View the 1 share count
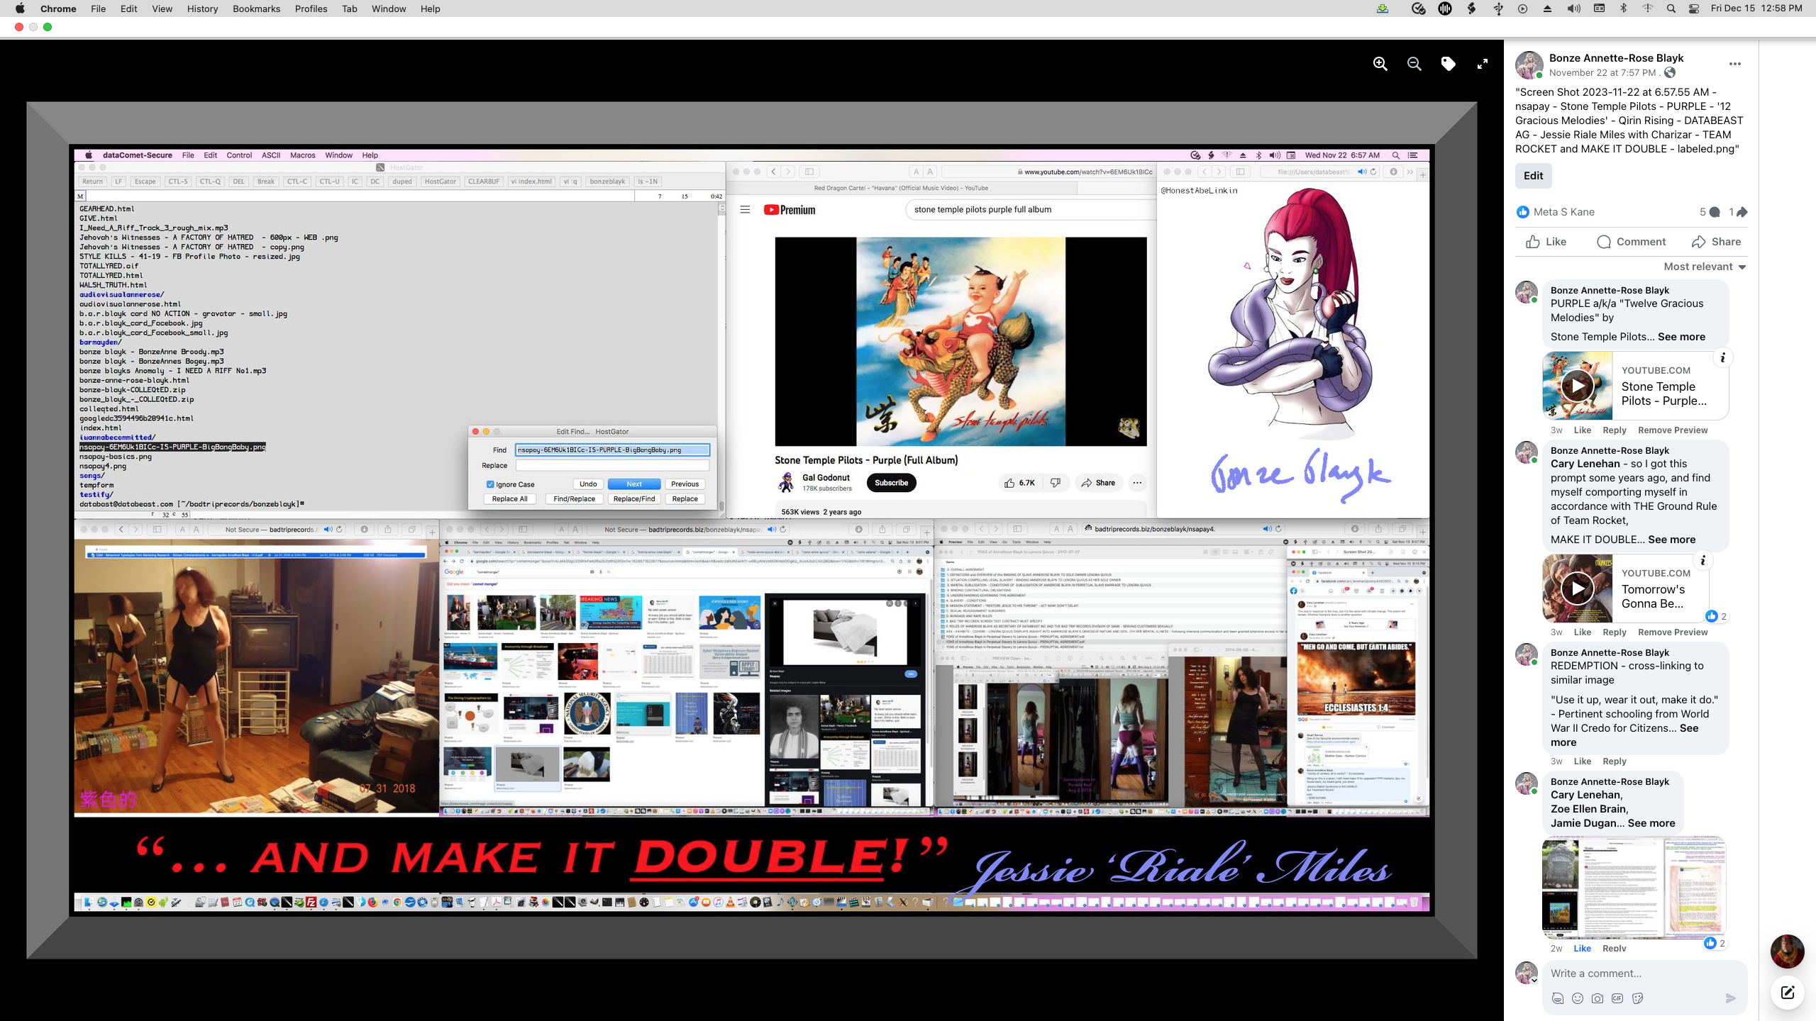This screenshot has height=1021, width=1816. tap(1738, 212)
